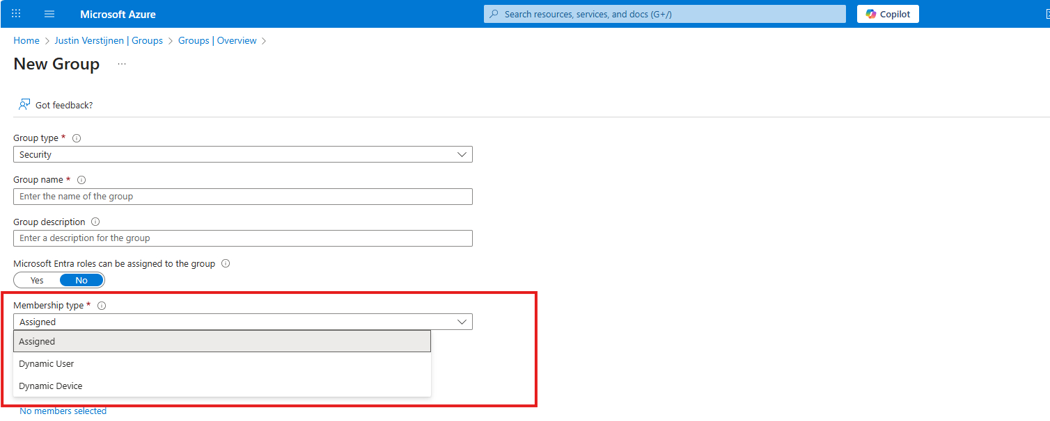Open the Group type Security dropdown
1050x421 pixels.
243,154
